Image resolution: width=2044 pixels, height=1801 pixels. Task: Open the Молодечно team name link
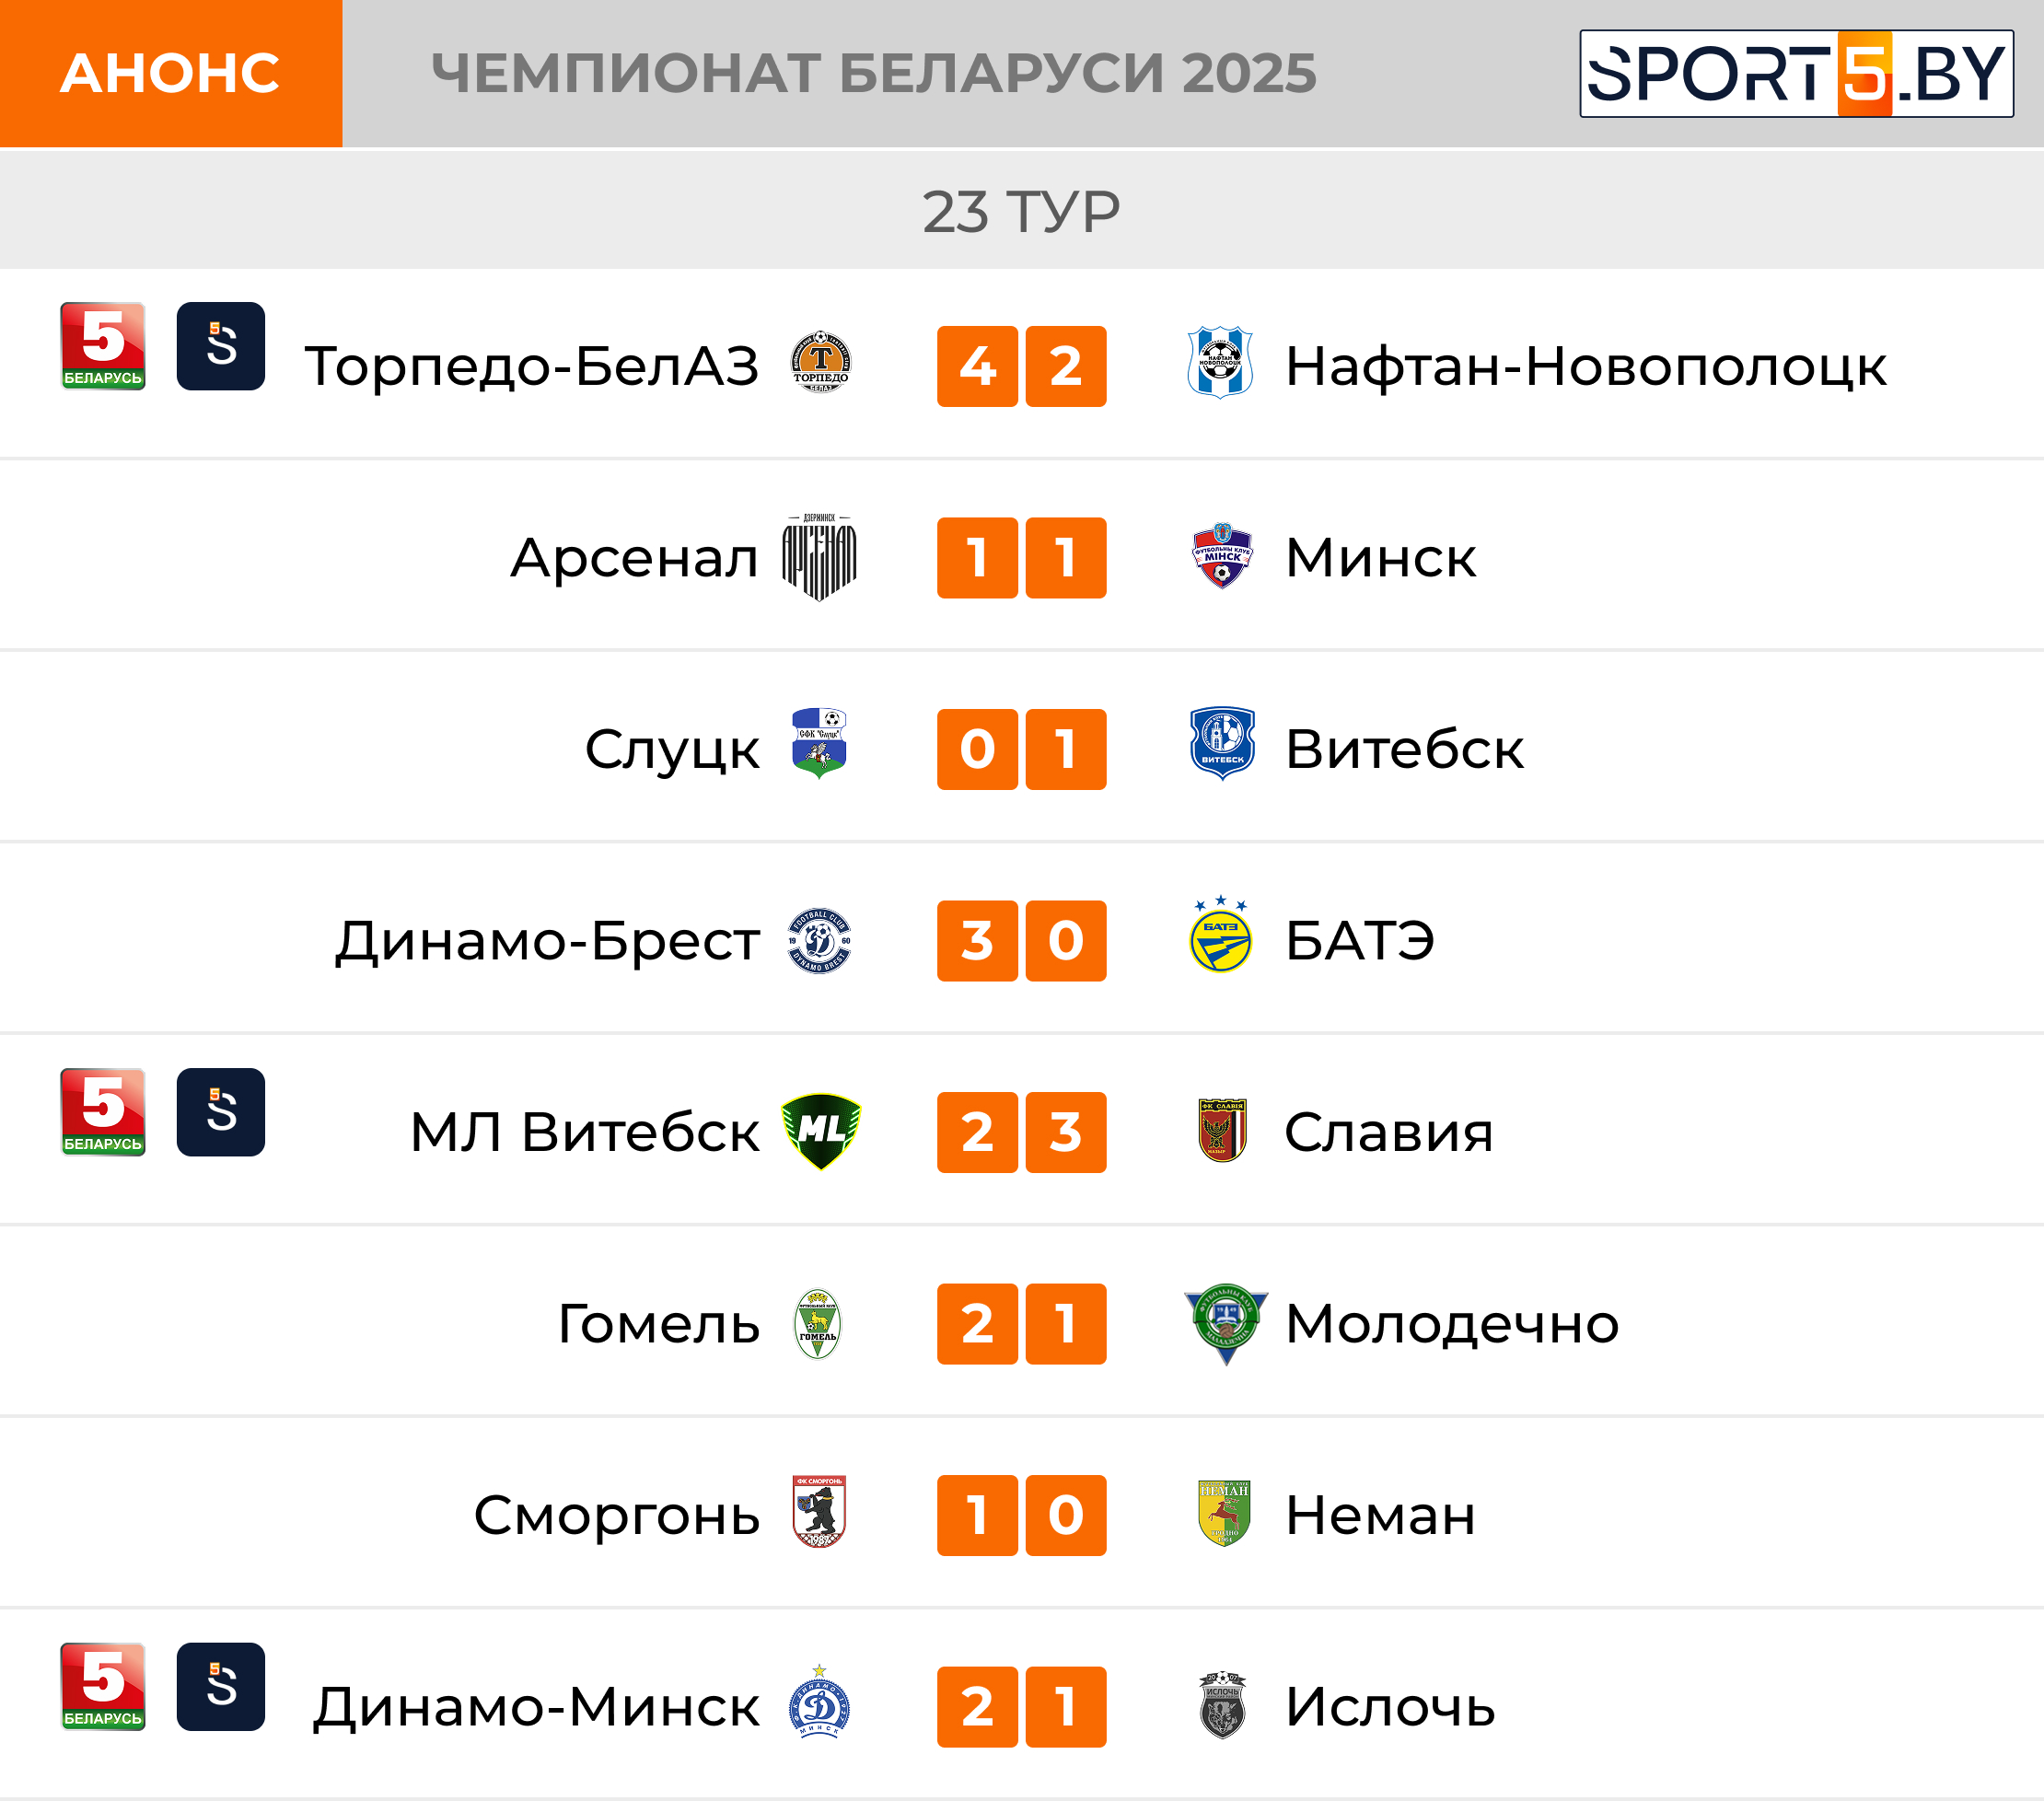1451,1323
